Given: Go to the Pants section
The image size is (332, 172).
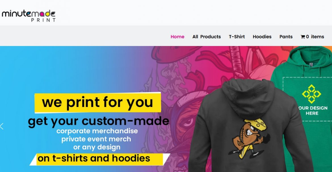Looking at the screenshot, I should [286, 37].
